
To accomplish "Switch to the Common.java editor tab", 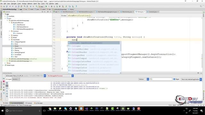I will (153, 12).
